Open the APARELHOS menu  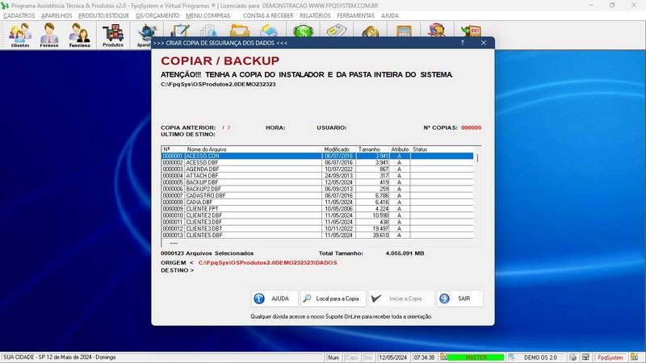(57, 15)
